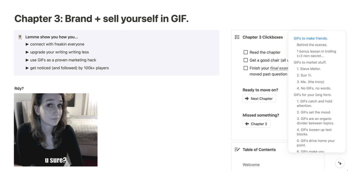The width and height of the screenshot is (348, 171).
Task: Click the Table of Contents pencil-list icon
Action: click(x=237, y=150)
